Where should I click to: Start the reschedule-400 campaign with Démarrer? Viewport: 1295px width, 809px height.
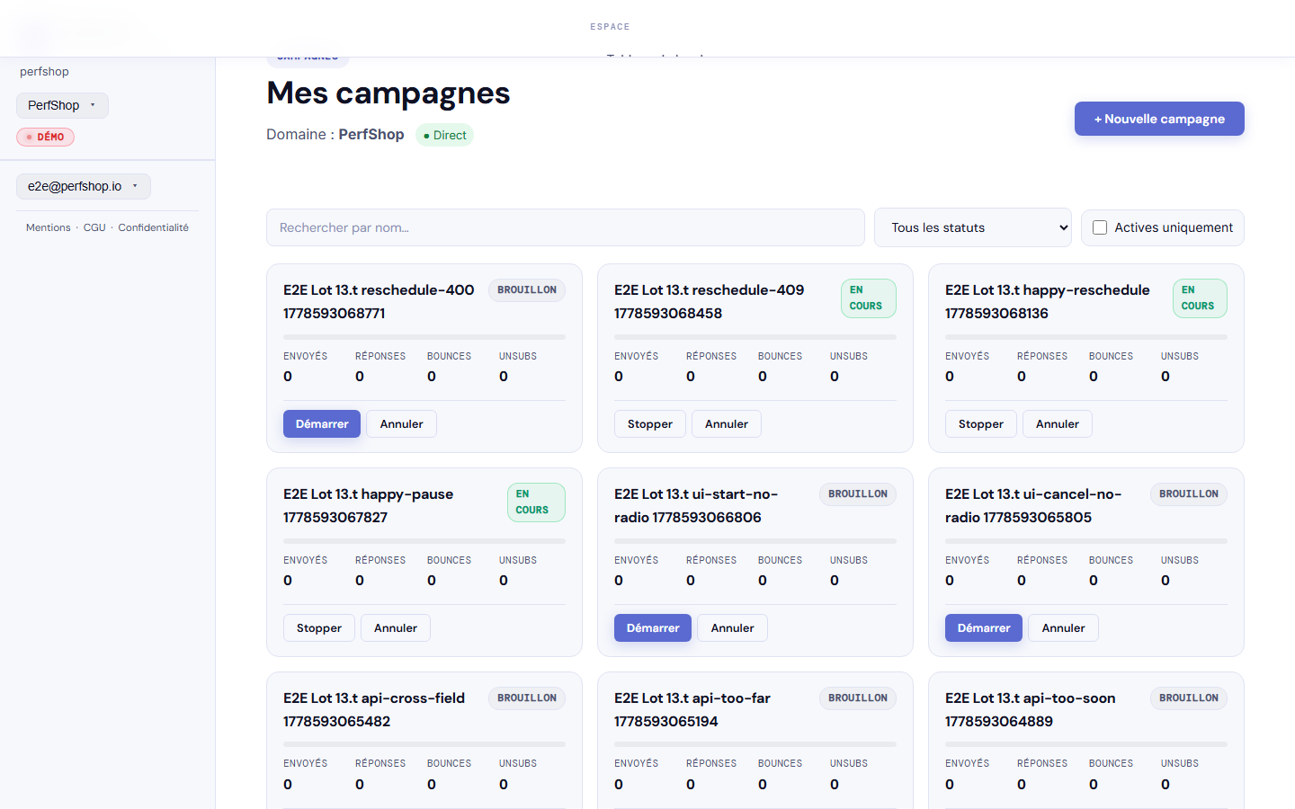point(322,424)
